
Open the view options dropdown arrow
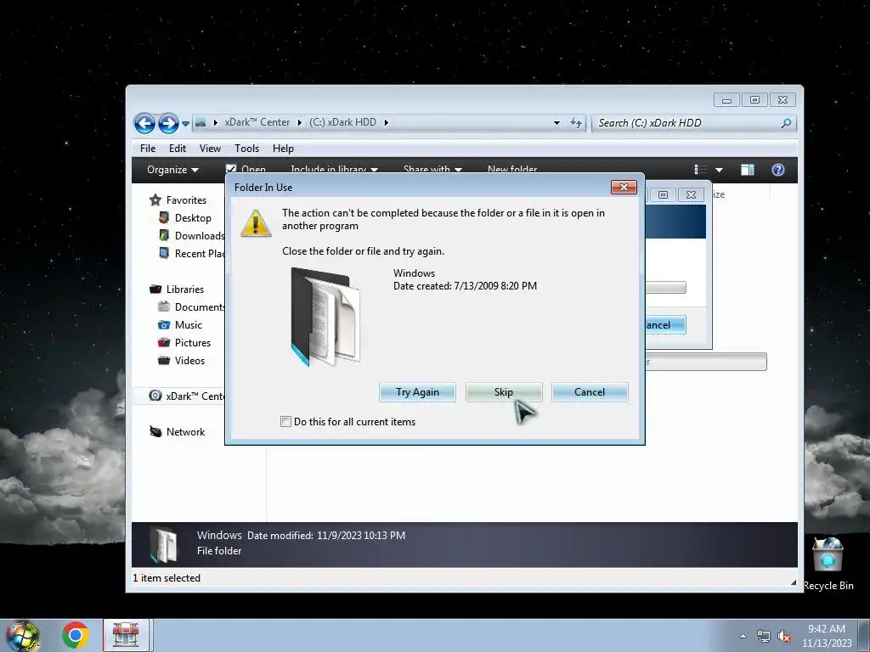(x=719, y=170)
